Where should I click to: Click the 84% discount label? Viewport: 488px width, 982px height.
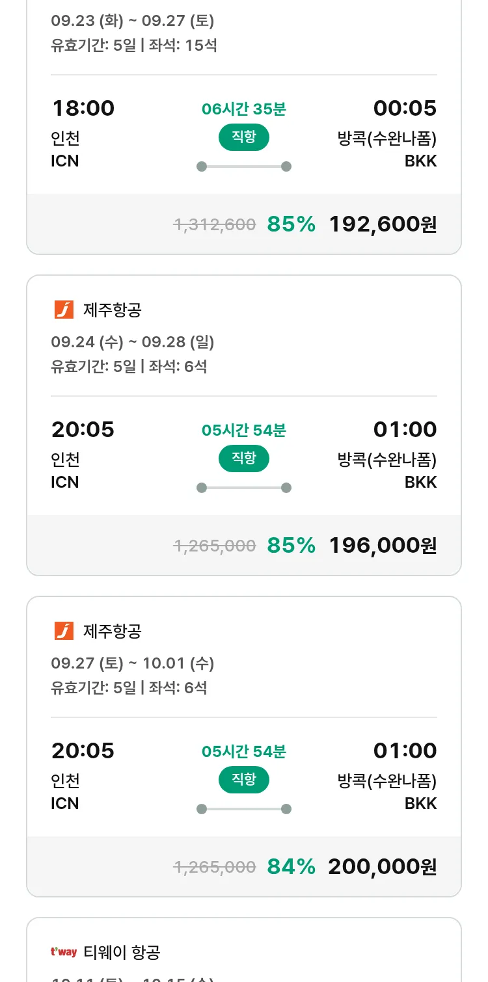tap(291, 867)
